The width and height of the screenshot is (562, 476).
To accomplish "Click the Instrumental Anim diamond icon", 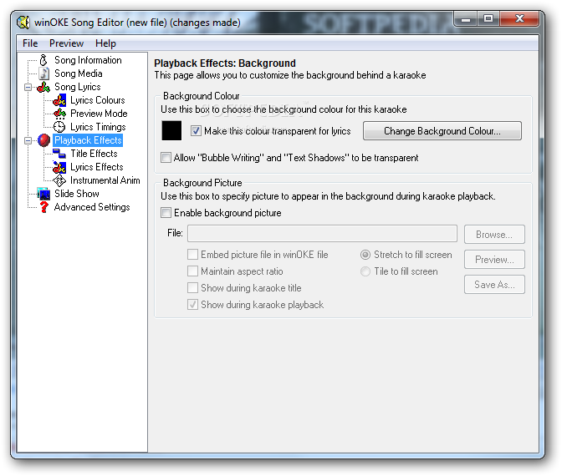I will (x=59, y=180).
